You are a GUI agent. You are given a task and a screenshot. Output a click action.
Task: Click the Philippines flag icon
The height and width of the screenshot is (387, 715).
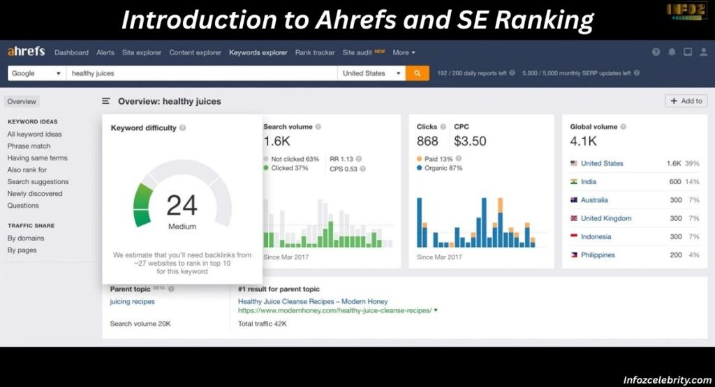click(574, 255)
